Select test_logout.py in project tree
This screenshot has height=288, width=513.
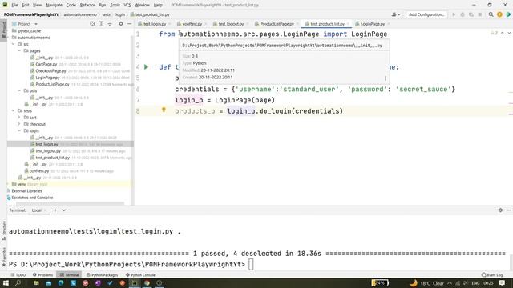click(x=48, y=150)
